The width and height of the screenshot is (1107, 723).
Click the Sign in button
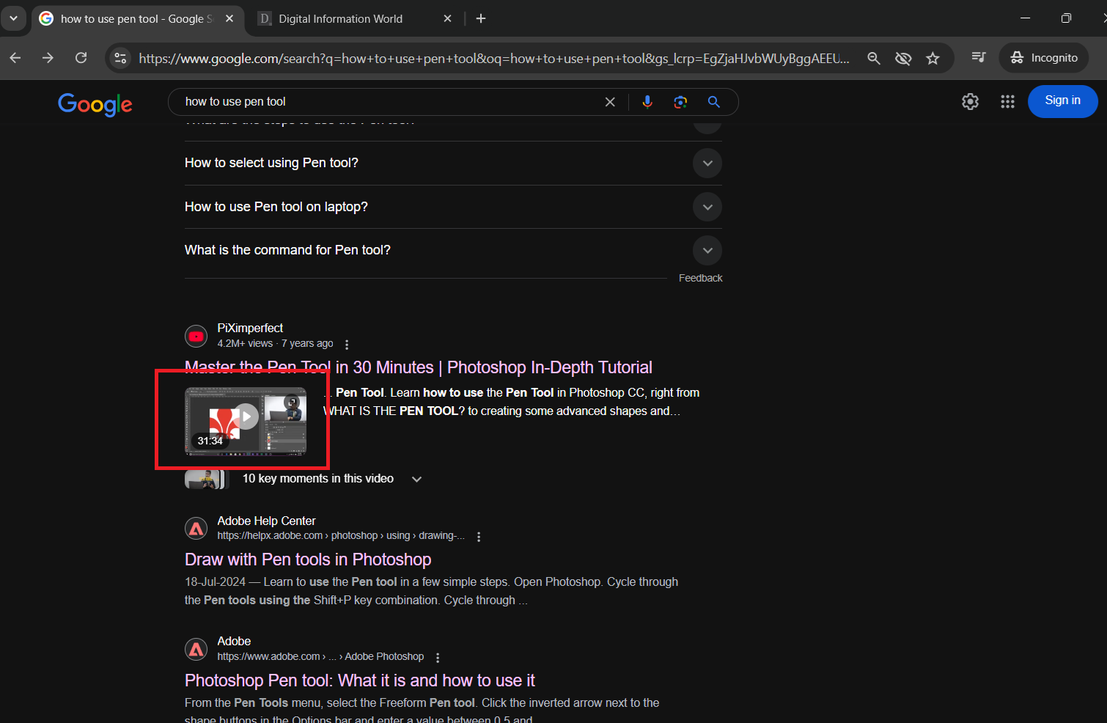[x=1062, y=101]
